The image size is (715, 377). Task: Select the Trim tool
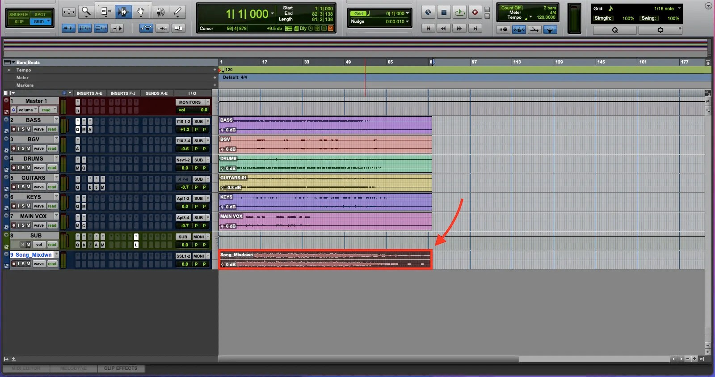[106, 12]
